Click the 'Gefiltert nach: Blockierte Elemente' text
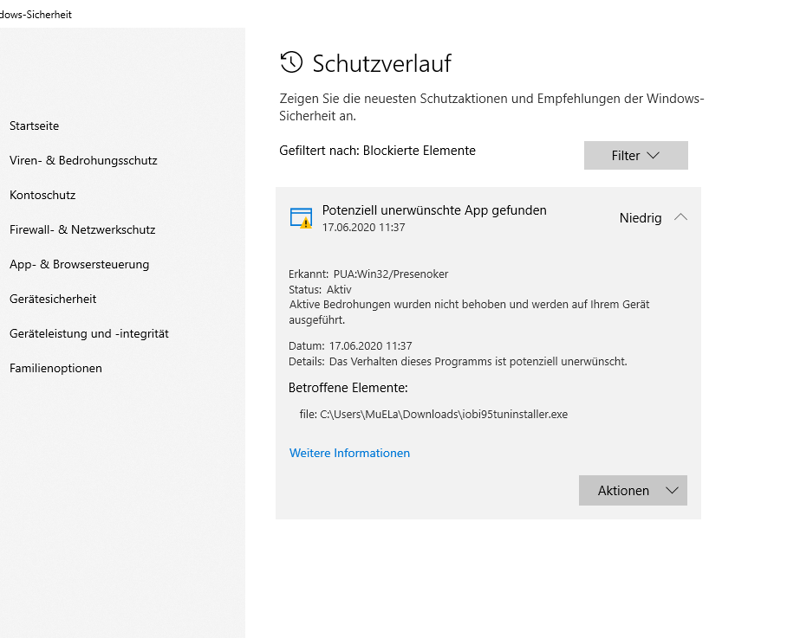 click(377, 151)
